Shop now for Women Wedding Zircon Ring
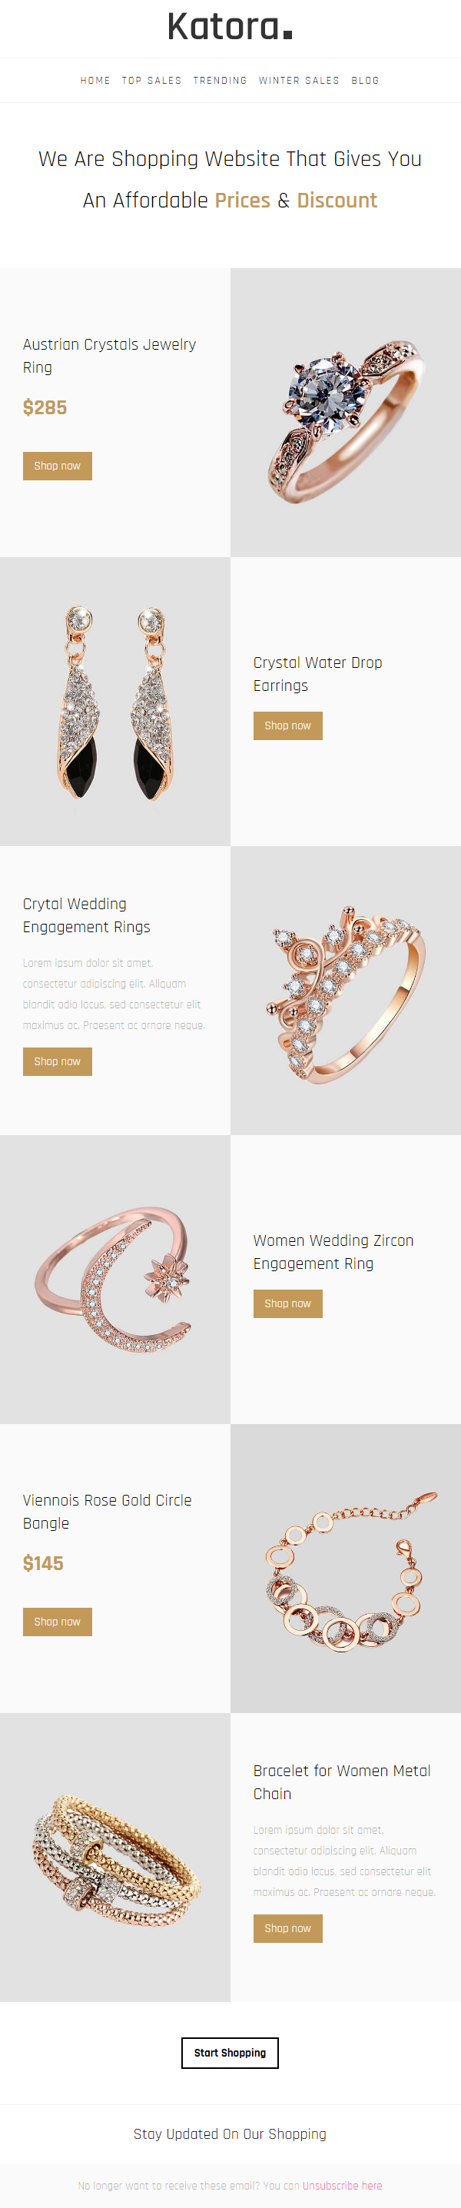This screenshot has height=2208, width=461. click(x=288, y=1303)
